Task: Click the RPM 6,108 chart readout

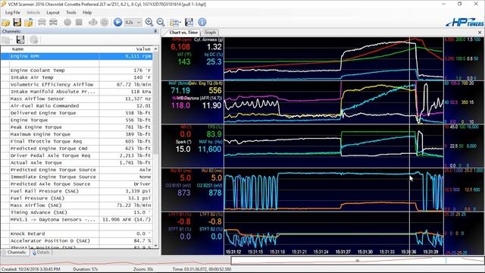Action: point(180,47)
